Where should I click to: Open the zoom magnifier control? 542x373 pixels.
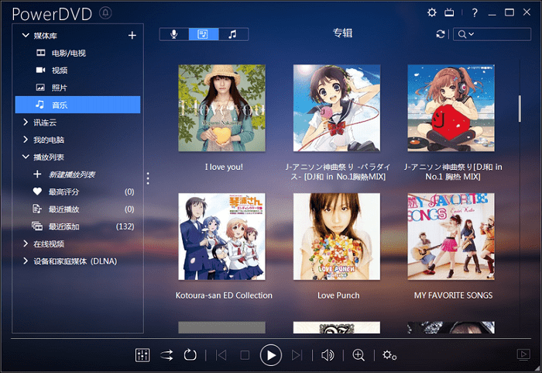358,355
